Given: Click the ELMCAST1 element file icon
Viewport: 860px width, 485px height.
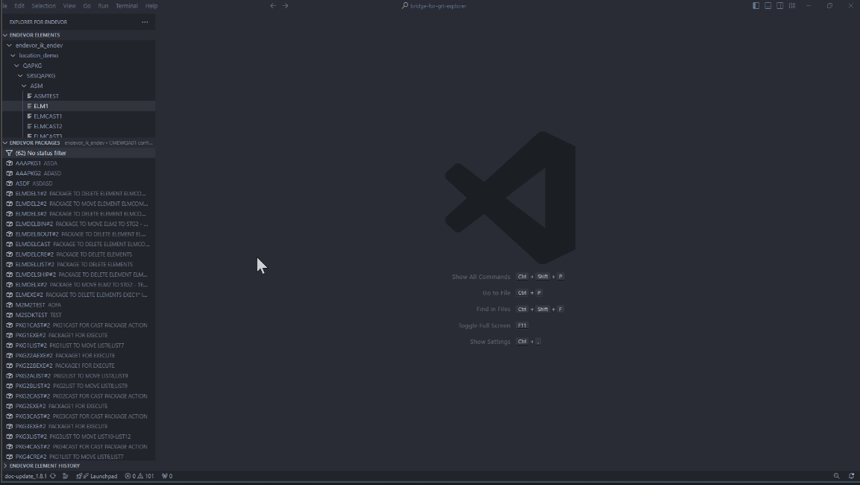Looking at the screenshot, I should (29, 116).
